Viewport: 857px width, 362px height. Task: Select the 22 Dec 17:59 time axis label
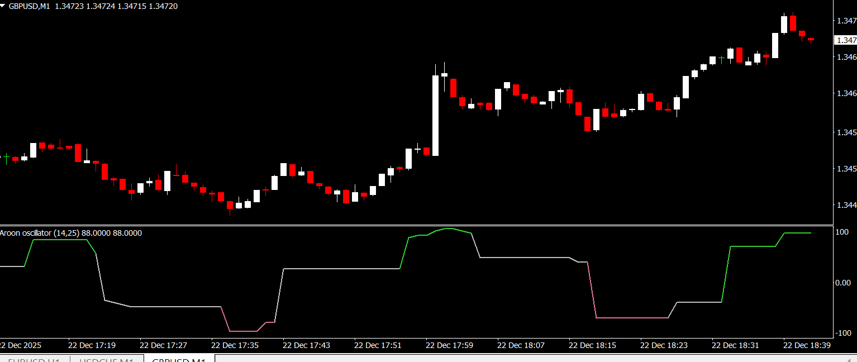(x=449, y=346)
